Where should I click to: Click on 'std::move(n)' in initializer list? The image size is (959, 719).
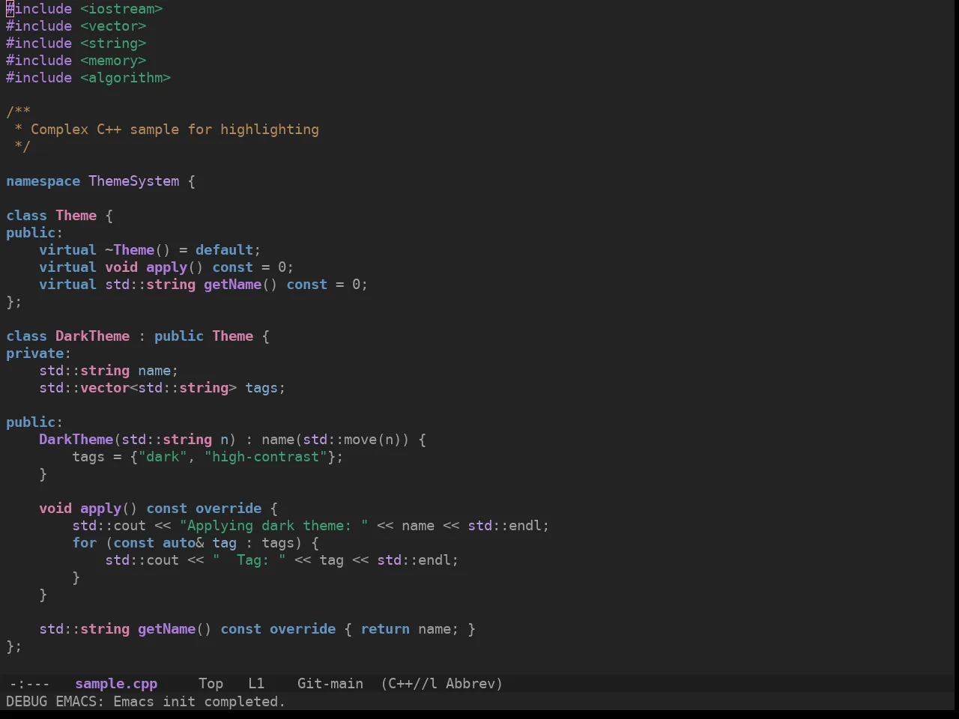click(x=352, y=440)
